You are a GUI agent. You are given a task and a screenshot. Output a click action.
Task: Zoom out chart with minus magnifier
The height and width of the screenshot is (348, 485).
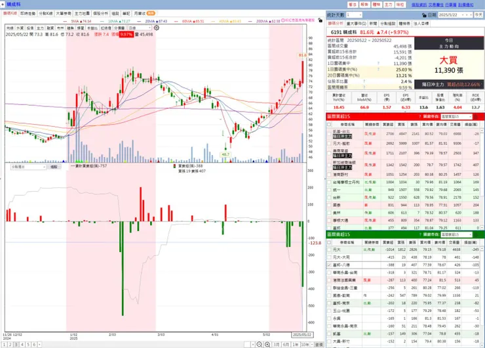point(259,344)
